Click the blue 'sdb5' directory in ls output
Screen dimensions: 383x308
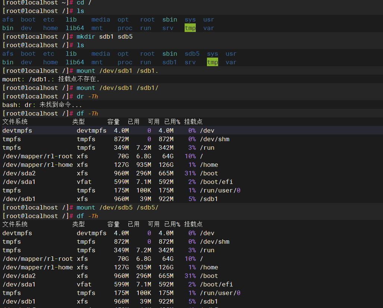[192, 54]
